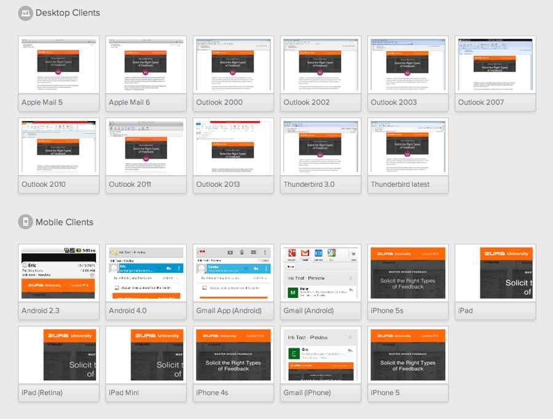The width and height of the screenshot is (553, 419).
Task: Click the Android 2.3 label
Action: click(41, 311)
